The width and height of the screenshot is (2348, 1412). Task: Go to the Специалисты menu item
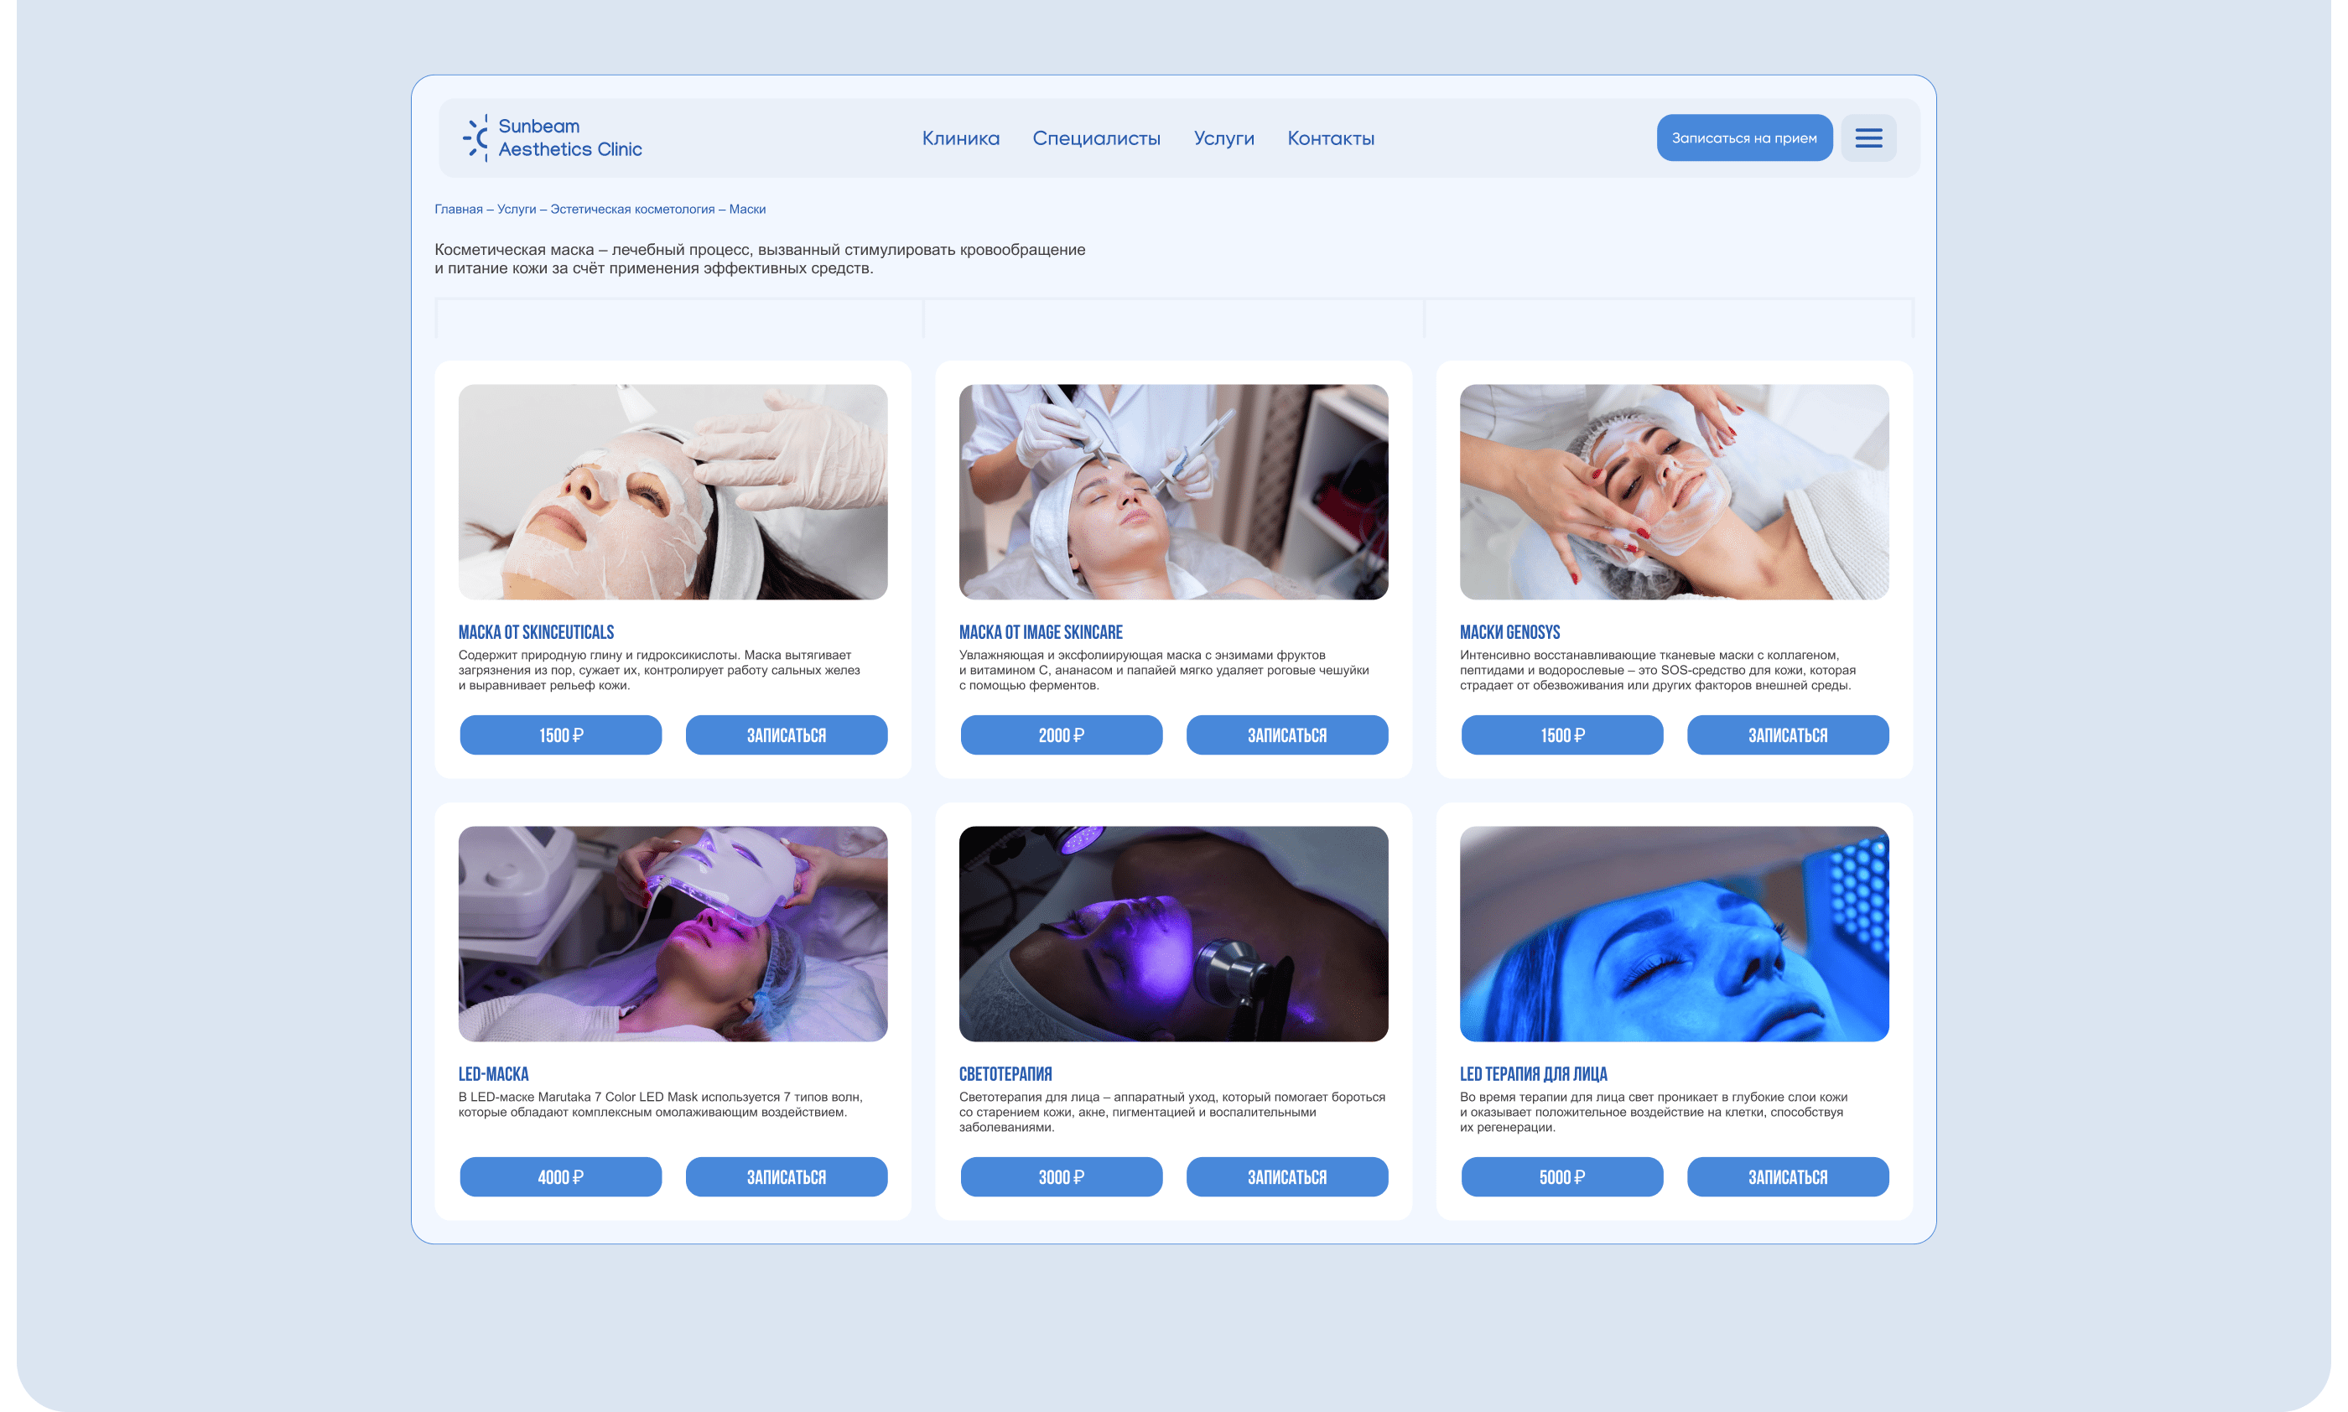[1096, 138]
